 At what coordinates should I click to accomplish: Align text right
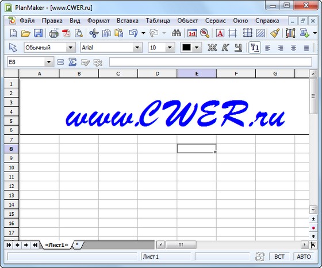(x=281, y=48)
